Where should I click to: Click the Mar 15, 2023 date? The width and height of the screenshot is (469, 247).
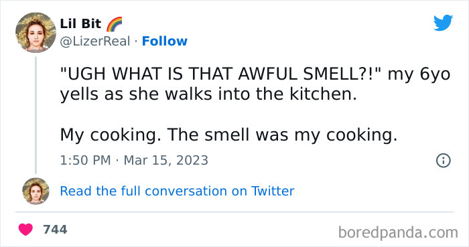(x=165, y=161)
